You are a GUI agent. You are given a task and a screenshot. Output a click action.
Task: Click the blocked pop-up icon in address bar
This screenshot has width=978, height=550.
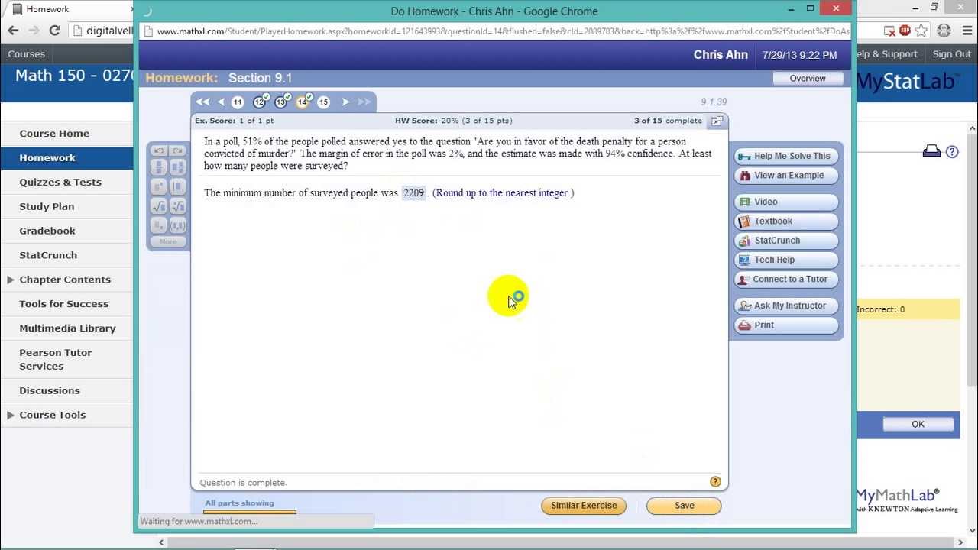click(x=890, y=31)
